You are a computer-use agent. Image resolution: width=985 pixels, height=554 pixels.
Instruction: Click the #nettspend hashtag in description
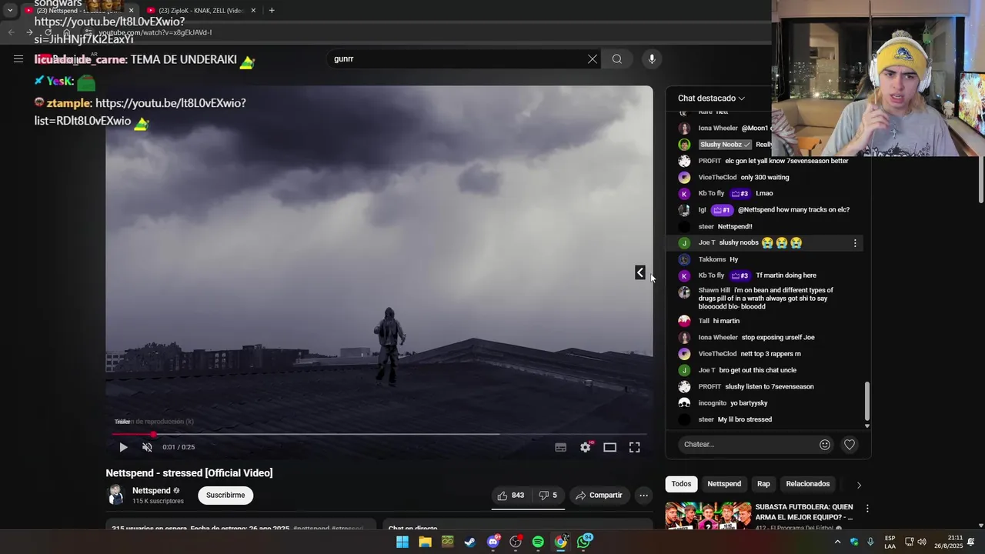point(311,529)
